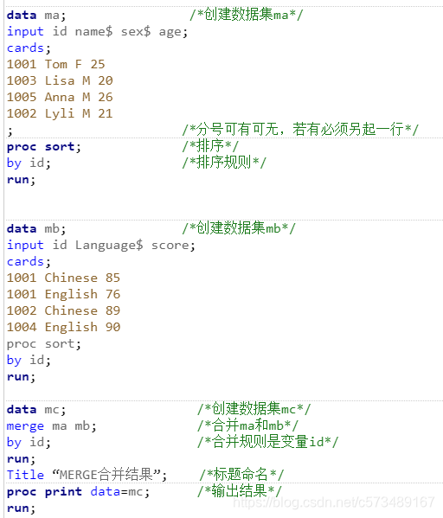Click the comment '/*合并ma和mb*/'
The height and width of the screenshot is (518, 443).
(247, 425)
